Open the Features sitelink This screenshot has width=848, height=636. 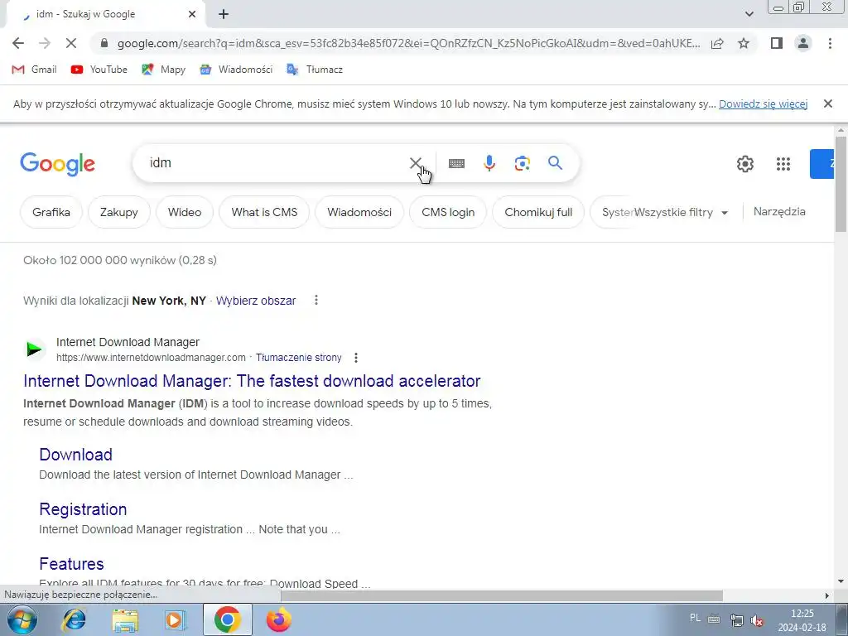click(x=71, y=563)
